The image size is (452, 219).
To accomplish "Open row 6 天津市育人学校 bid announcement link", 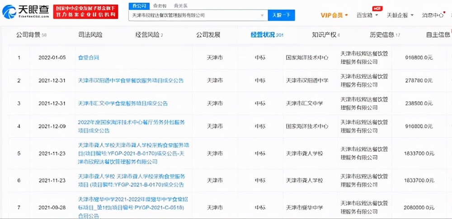I will pos(132,180).
